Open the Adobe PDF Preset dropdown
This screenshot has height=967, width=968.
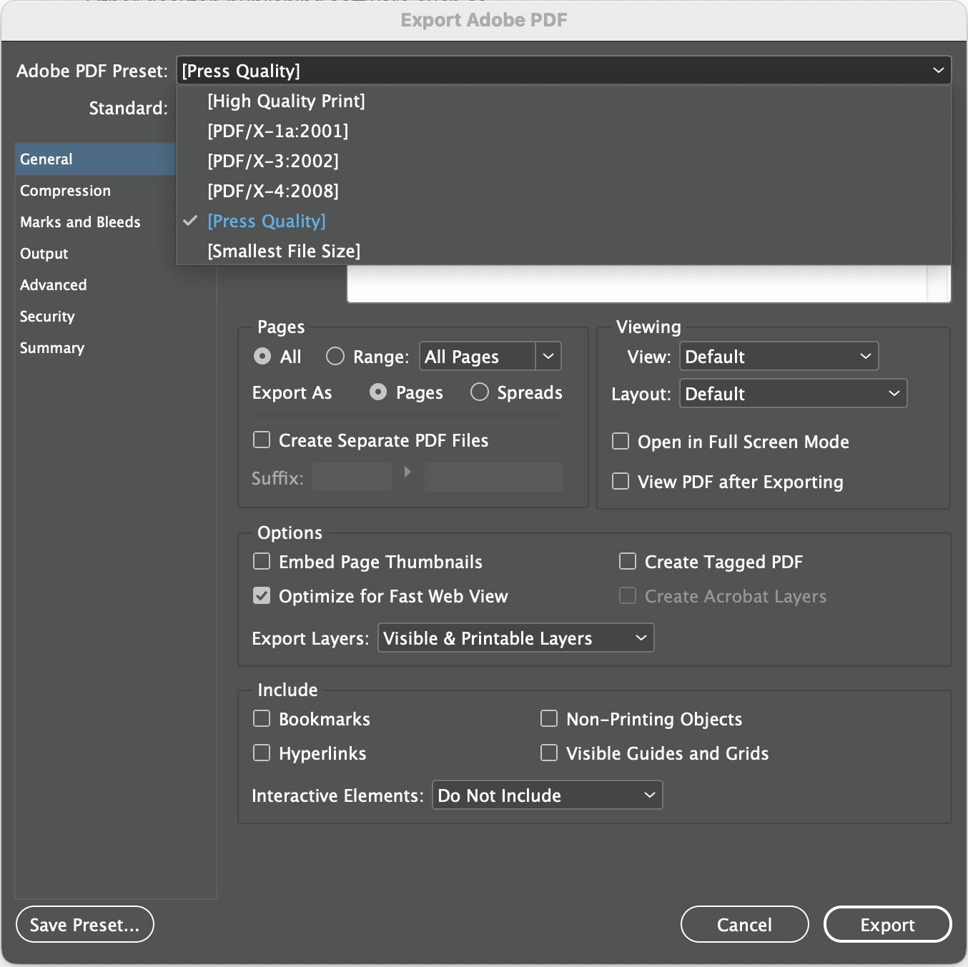click(564, 71)
